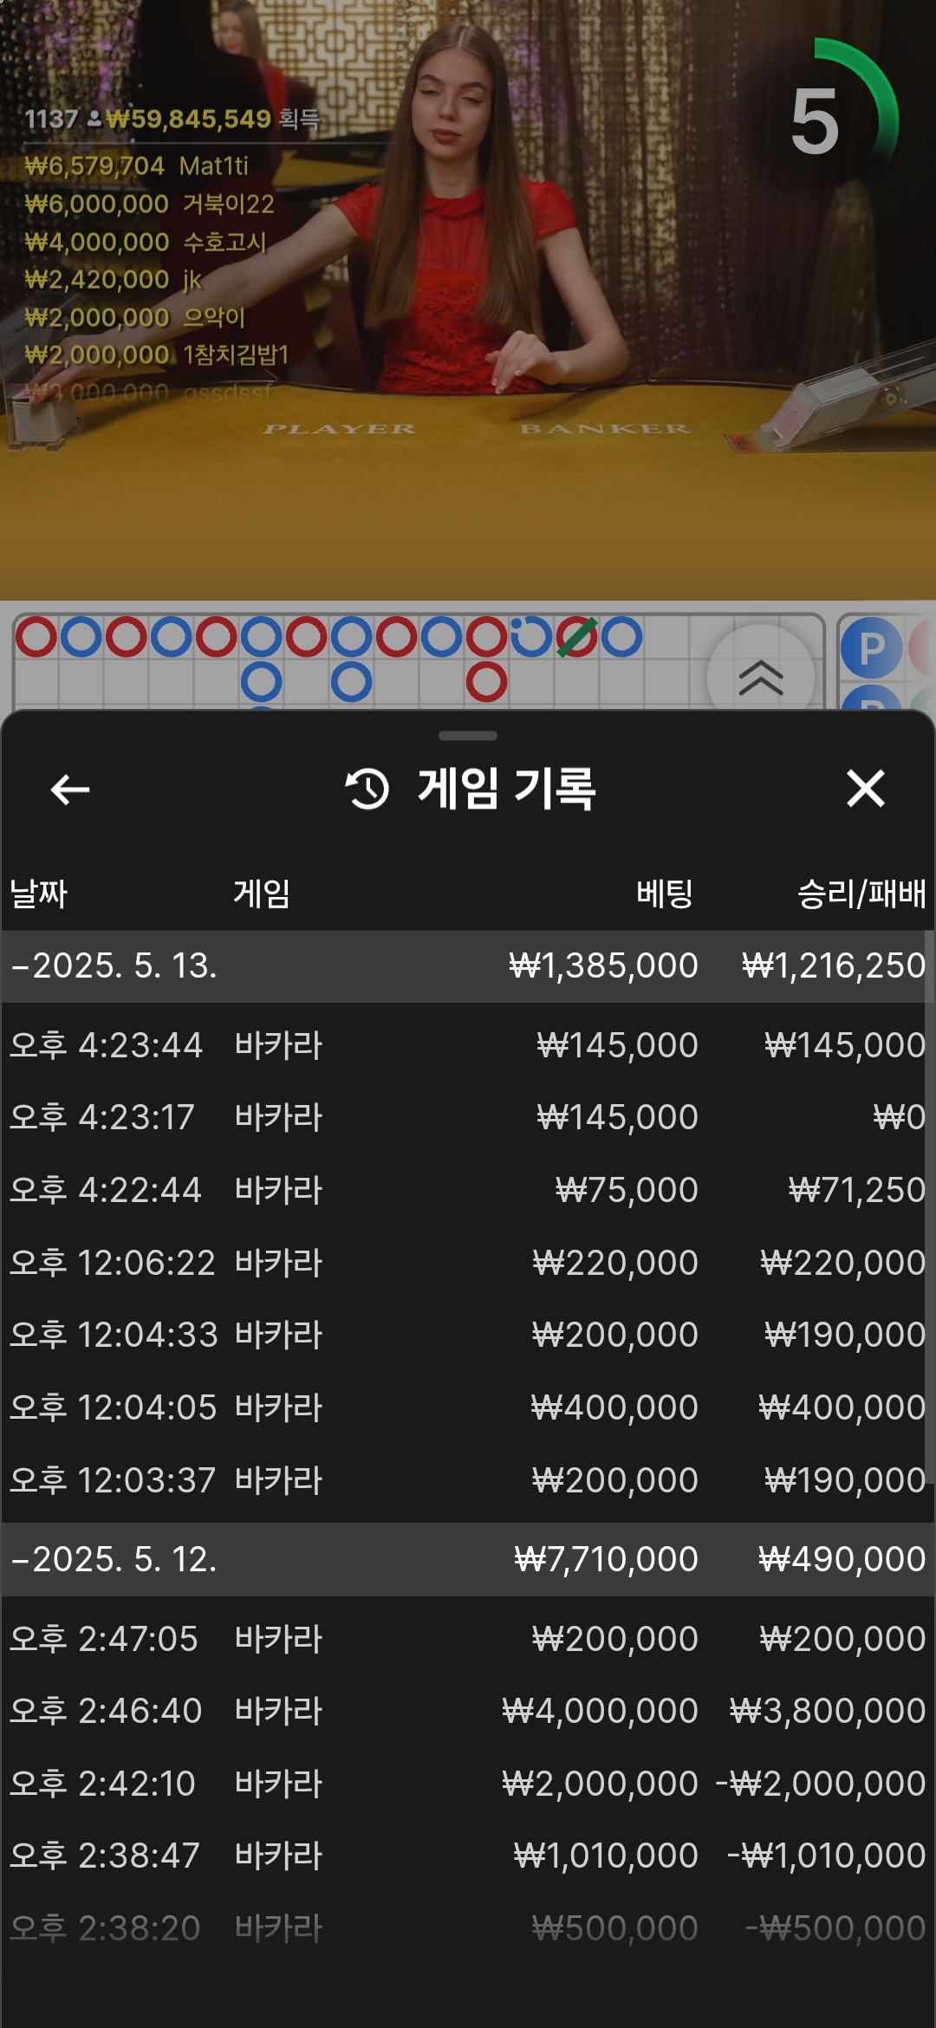Open the 오후 2:38:47 game record

pos(468,1856)
